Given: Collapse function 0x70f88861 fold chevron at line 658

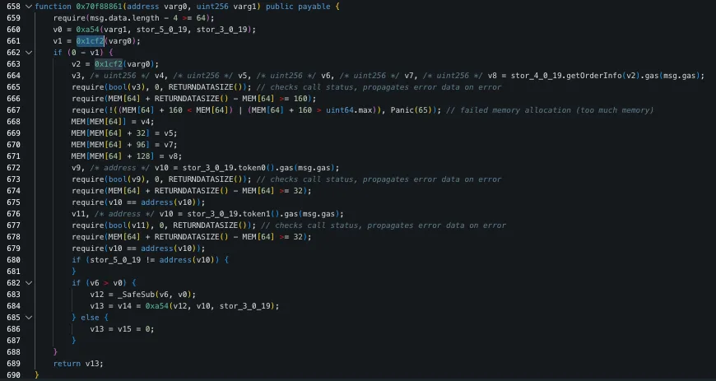Looking at the screenshot, I should (29, 7).
